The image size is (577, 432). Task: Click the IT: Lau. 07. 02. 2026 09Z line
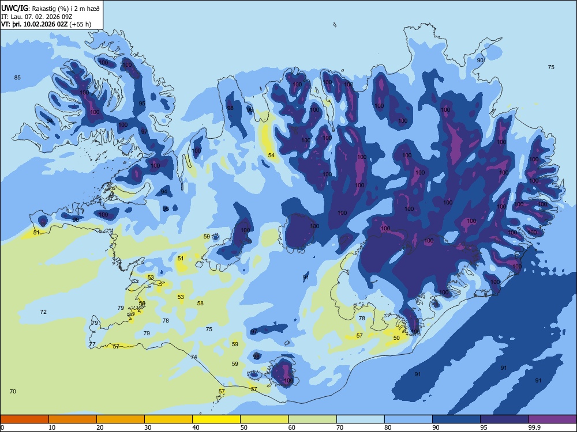pyautogui.click(x=37, y=17)
